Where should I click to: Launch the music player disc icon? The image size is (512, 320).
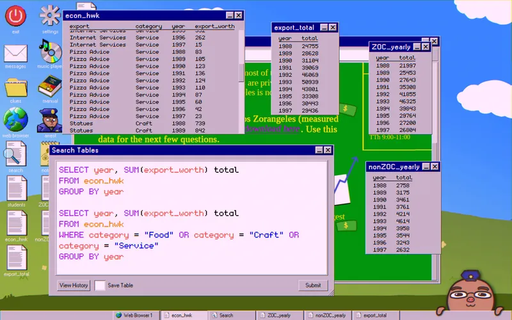pos(50,51)
